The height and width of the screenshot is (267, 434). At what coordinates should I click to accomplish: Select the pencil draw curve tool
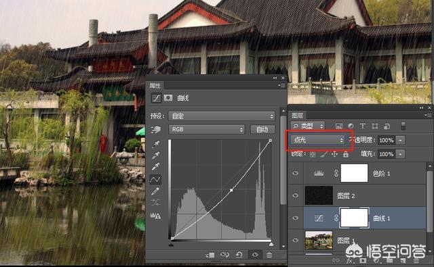coord(155,191)
